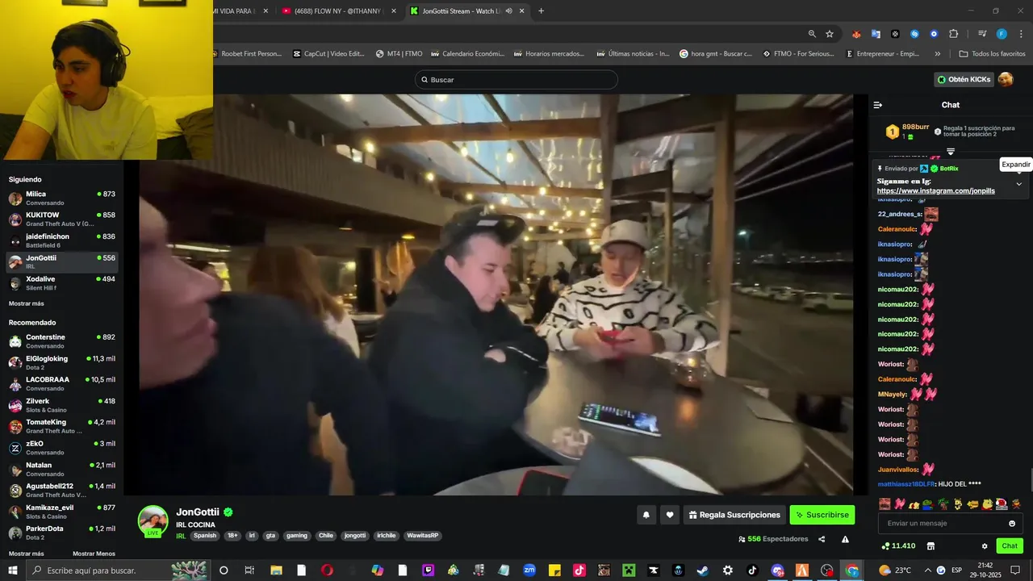Click the Windows taskbar search box
The image size is (1033, 581).
[x=119, y=571]
